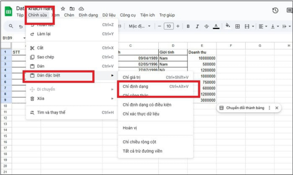This screenshot has width=293, height=175.
Task: Choose Làm lại (redo) from menu
Action: pos(72,34)
